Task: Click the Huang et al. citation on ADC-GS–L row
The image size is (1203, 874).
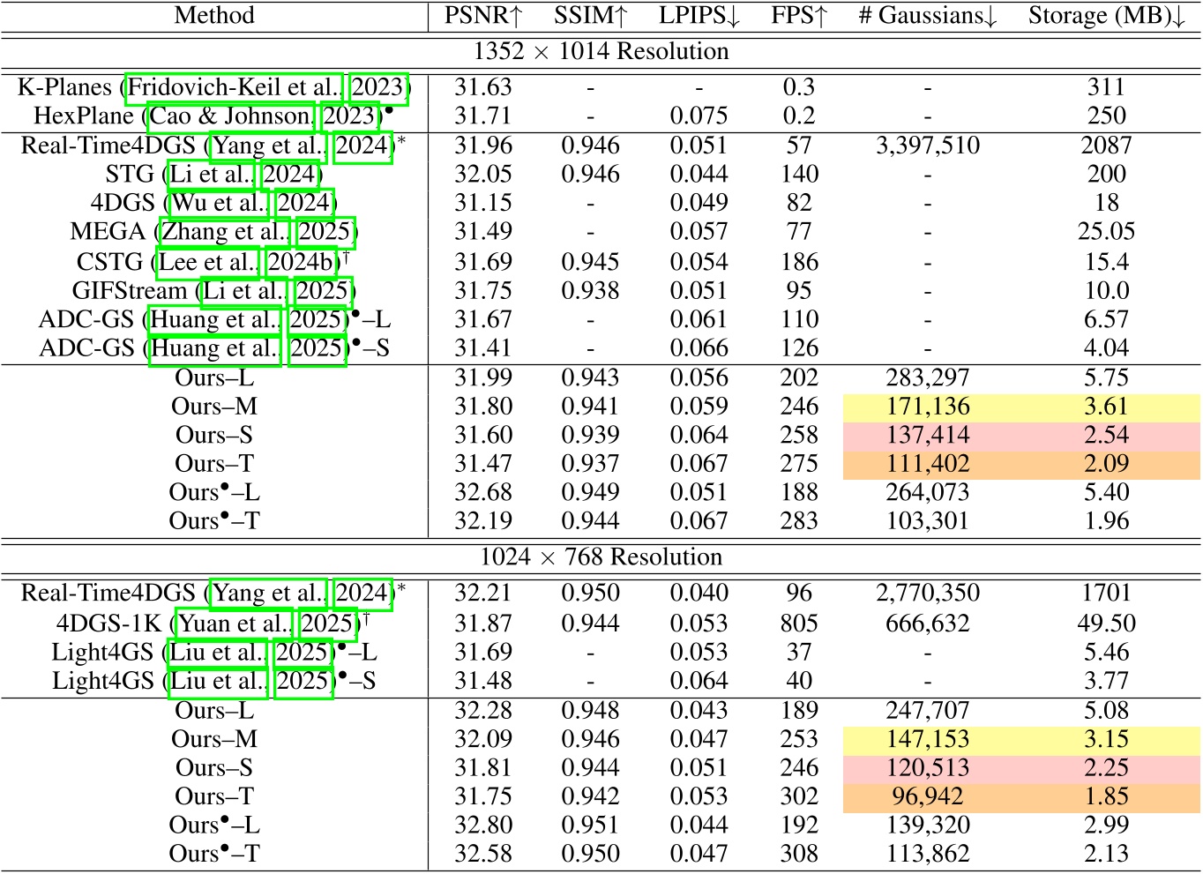Action: click(x=215, y=319)
